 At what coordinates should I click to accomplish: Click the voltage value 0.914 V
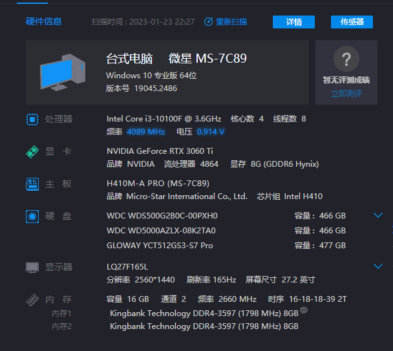(211, 132)
